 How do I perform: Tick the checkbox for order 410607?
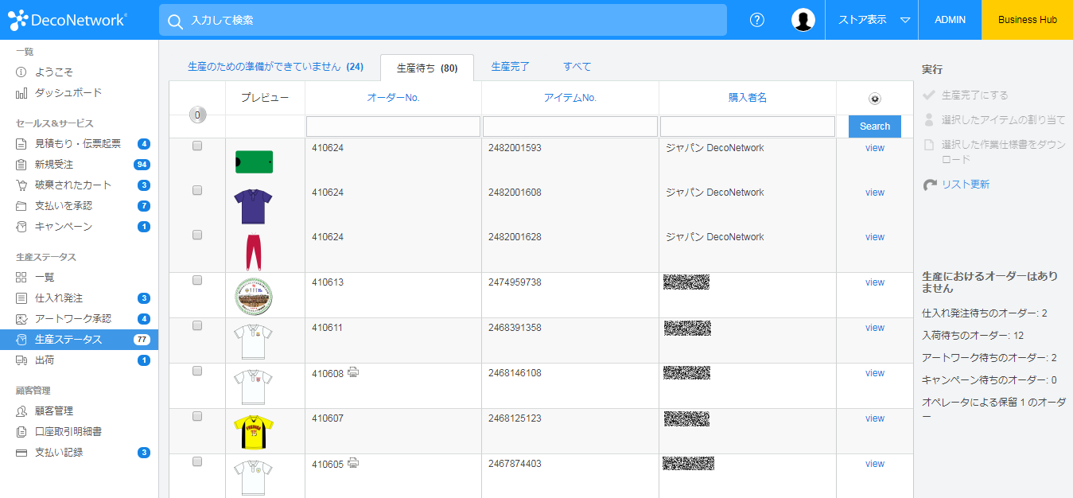tap(197, 416)
